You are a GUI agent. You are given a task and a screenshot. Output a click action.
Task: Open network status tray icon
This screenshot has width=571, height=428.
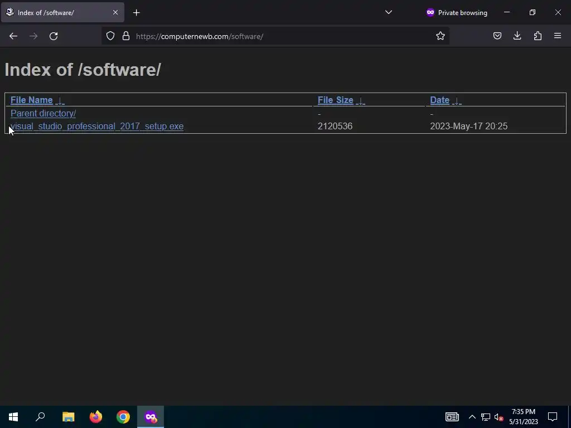(486, 417)
